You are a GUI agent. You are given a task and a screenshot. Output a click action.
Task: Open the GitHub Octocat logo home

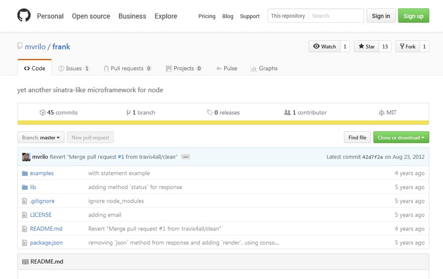(24, 15)
